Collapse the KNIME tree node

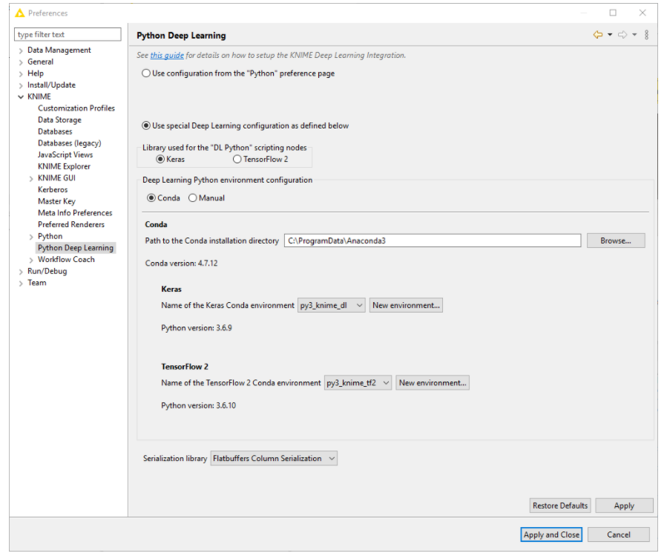(21, 97)
